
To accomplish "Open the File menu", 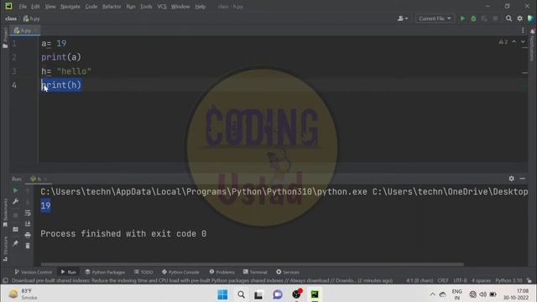I will point(23,7).
